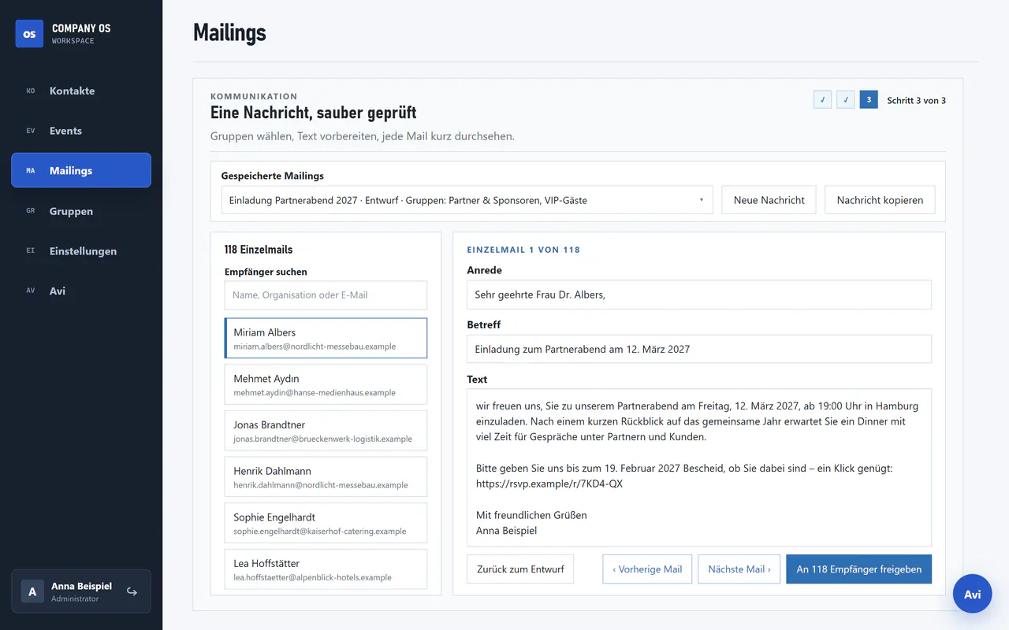Click into the Anrede field

pyautogui.click(x=699, y=295)
